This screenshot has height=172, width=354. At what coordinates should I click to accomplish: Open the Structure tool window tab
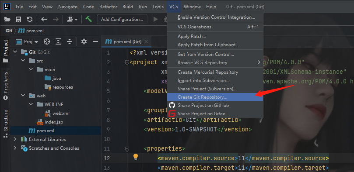5,124
